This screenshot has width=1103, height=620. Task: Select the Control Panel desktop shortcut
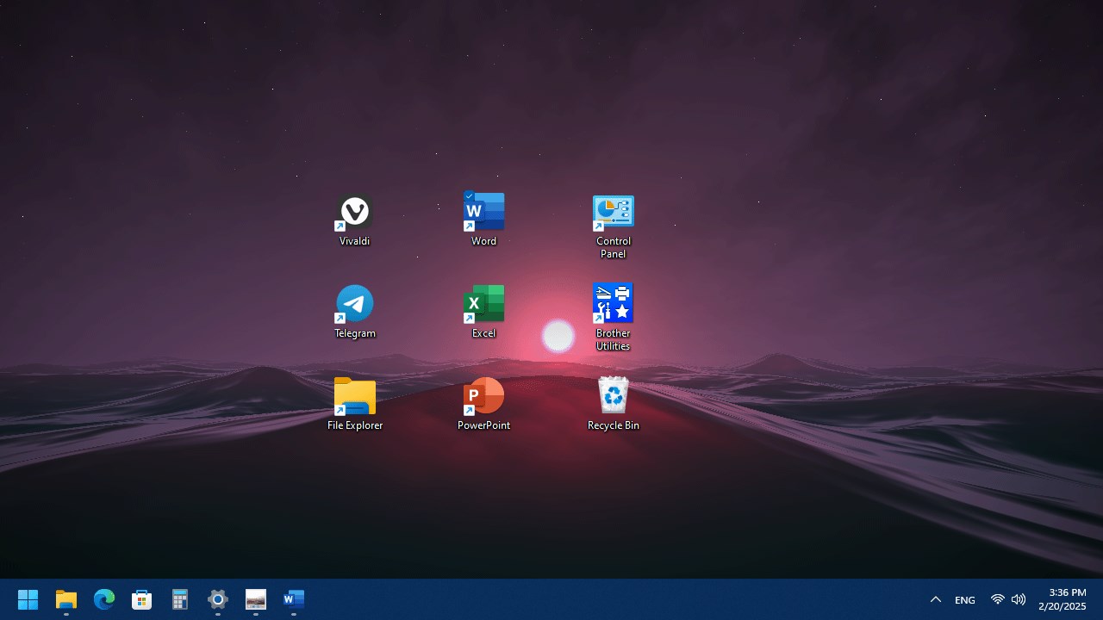pyautogui.click(x=613, y=227)
